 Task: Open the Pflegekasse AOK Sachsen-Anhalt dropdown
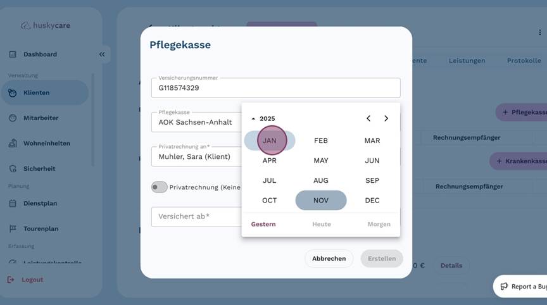(x=196, y=122)
